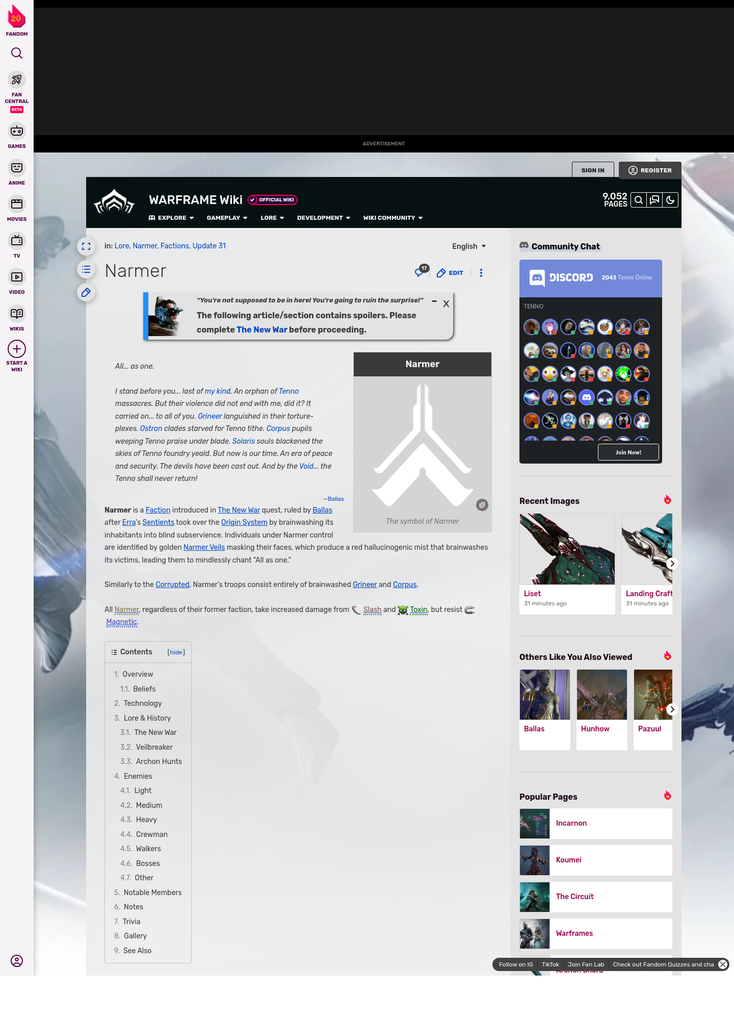The height and width of the screenshot is (1020, 734).
Task: Next arrow in Others Like You Also Viewed
Action: coord(672,709)
